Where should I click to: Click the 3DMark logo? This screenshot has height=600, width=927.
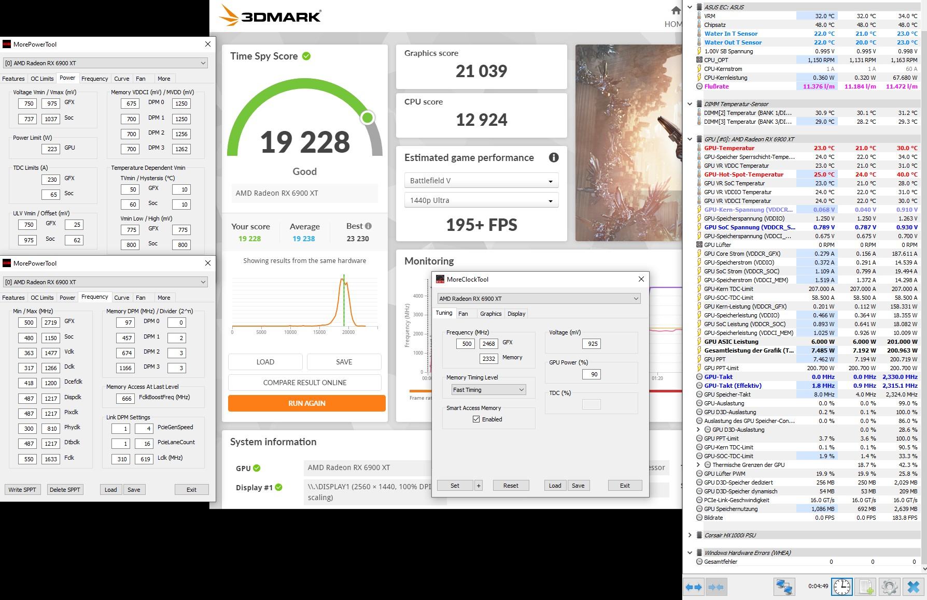click(x=270, y=15)
